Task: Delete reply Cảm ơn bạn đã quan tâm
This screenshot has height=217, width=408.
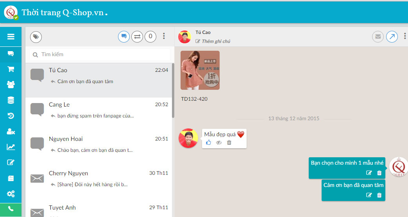Action: click(x=379, y=195)
